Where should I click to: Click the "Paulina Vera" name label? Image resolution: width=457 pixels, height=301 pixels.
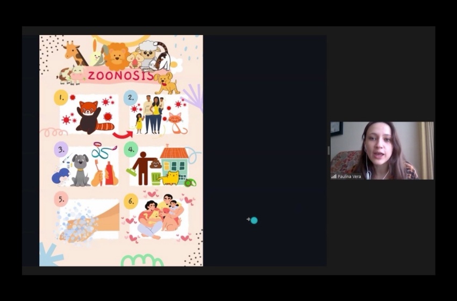pyautogui.click(x=349, y=176)
